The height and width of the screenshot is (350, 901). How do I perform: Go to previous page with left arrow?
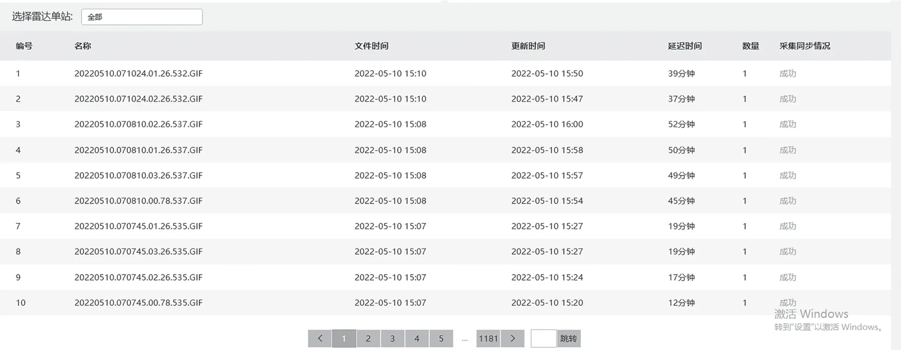[x=320, y=339]
